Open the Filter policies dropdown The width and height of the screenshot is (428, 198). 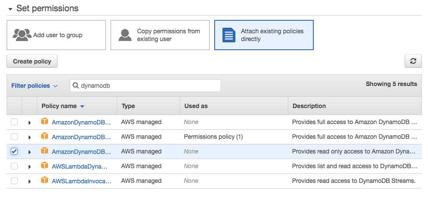coord(34,86)
